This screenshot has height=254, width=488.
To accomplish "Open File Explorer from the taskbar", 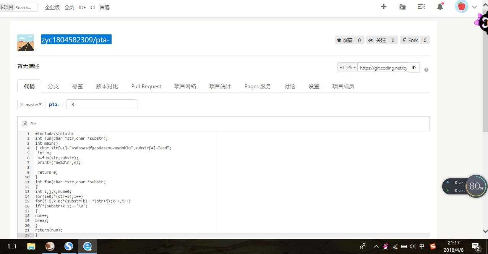I will 31,246.
